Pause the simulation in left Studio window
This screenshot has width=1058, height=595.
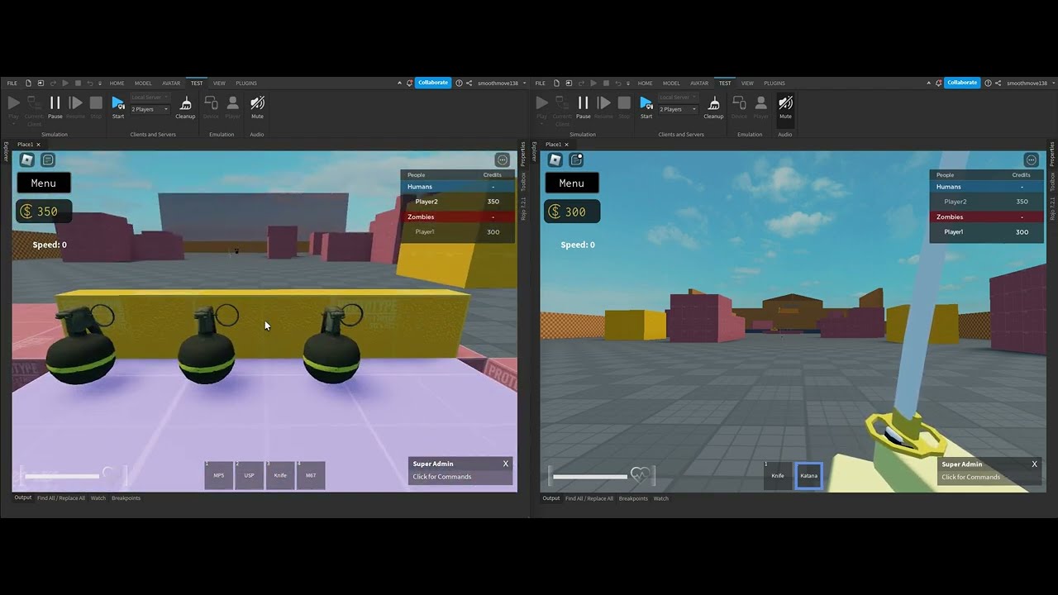point(55,107)
